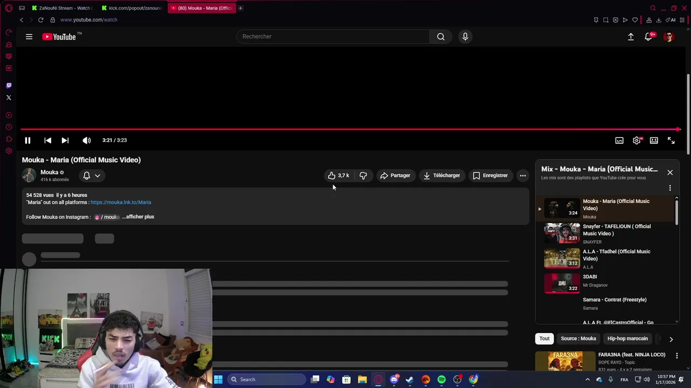Open the Mouka channel name link
The height and width of the screenshot is (388, 691).
[x=49, y=172]
